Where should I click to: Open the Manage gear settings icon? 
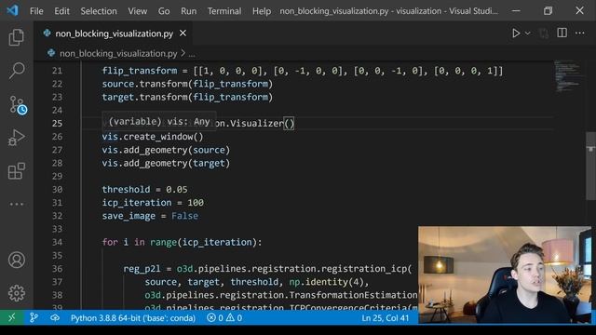pos(17,293)
